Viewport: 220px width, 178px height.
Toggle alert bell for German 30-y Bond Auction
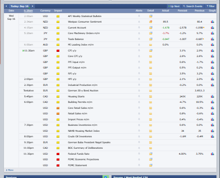click(x=139, y=91)
